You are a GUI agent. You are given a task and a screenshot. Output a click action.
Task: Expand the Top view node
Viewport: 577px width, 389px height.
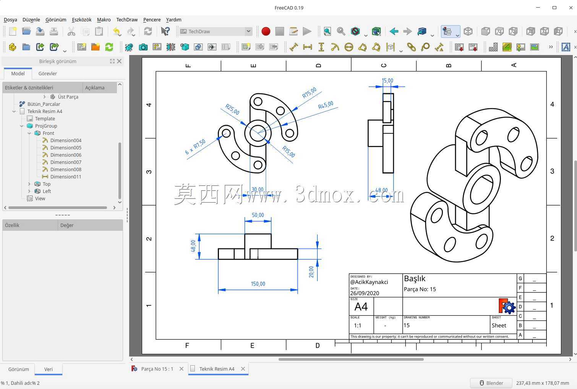(x=29, y=184)
